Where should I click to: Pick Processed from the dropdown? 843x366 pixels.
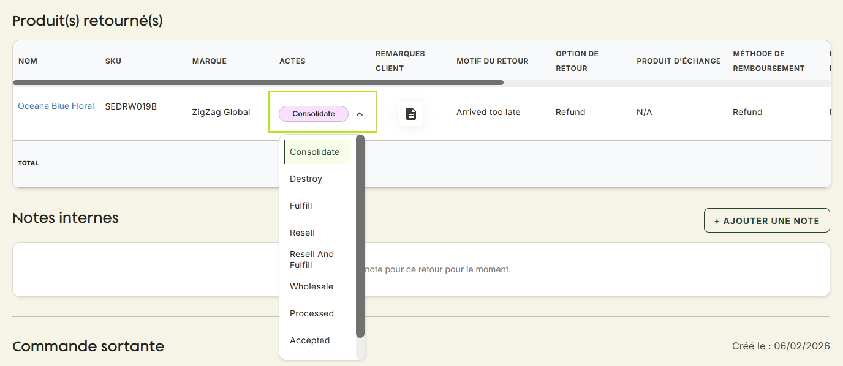[x=317, y=313]
